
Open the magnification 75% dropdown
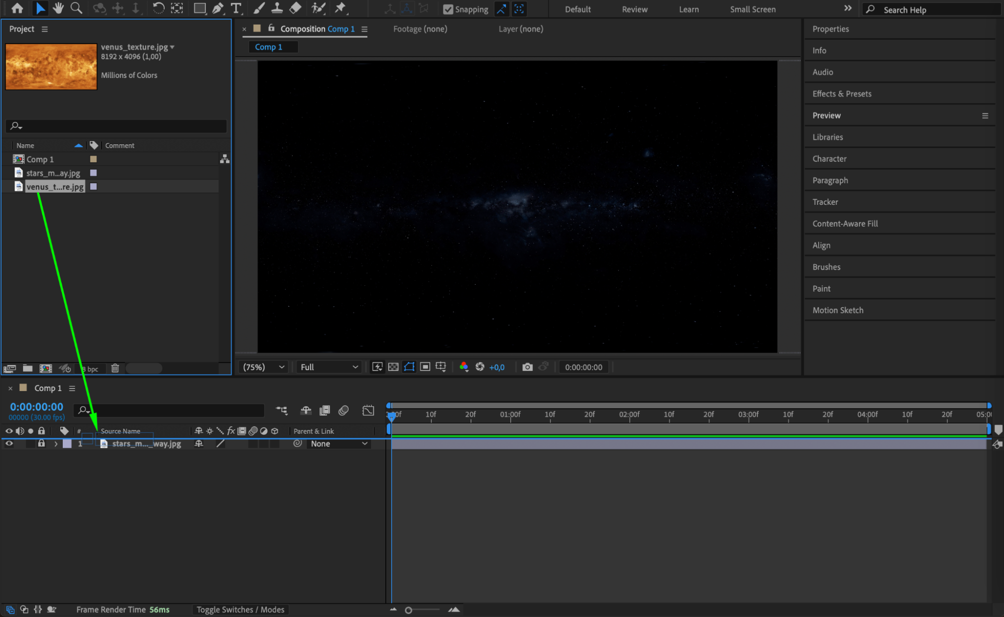pyautogui.click(x=263, y=367)
